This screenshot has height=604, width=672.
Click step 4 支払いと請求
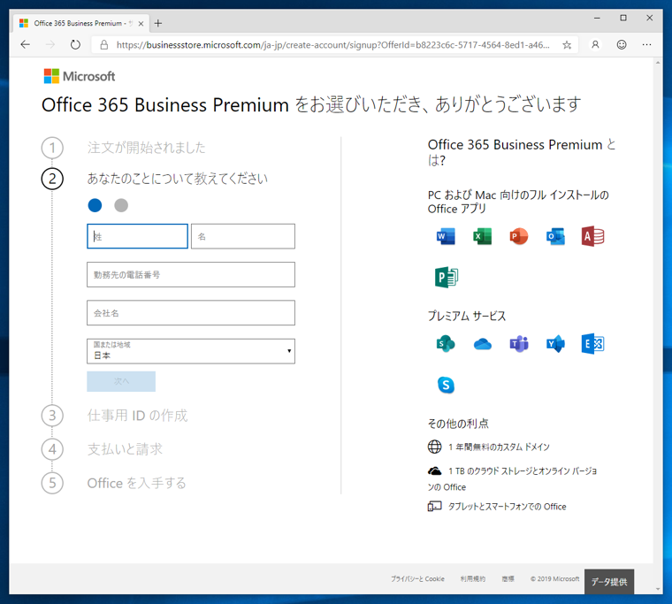126,449
